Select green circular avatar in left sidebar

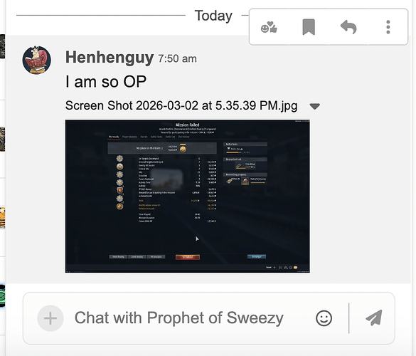click(x=2, y=296)
